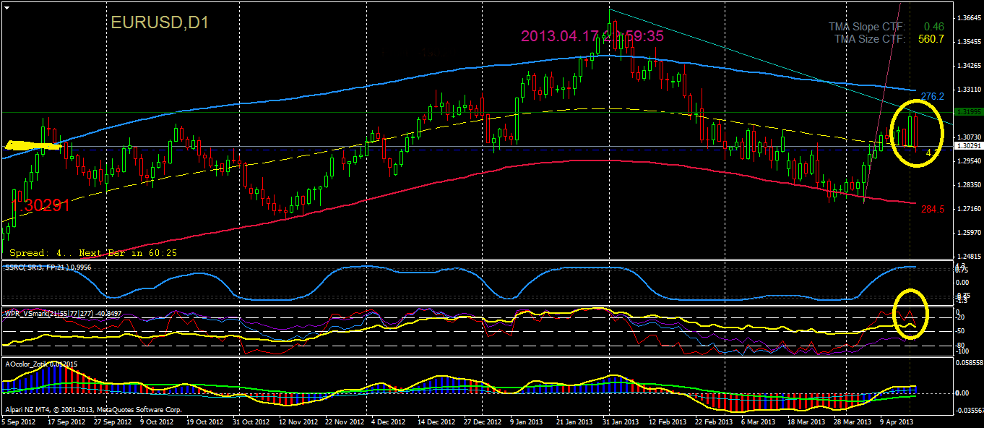The height and width of the screenshot is (428, 984).
Task: Click the 12 Nov 2012 date label
Action: click(x=298, y=421)
